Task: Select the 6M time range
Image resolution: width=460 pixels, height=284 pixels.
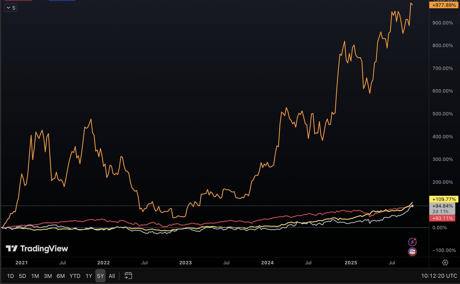Action: [61, 276]
